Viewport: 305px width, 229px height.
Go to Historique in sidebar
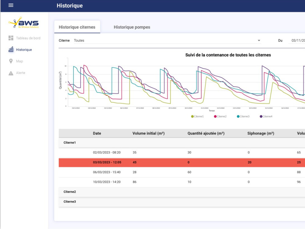coord(24,50)
